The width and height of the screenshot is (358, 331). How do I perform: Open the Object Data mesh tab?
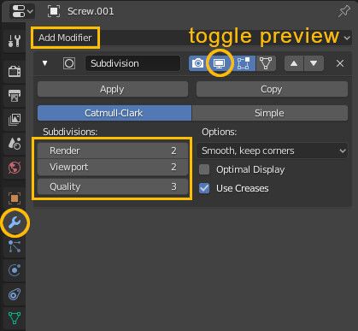coord(15,318)
